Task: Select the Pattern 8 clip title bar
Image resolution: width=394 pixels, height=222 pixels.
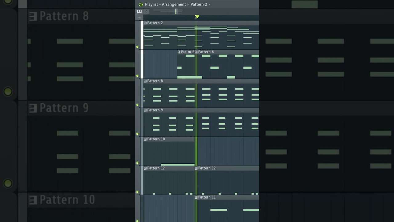Action: (x=201, y=81)
